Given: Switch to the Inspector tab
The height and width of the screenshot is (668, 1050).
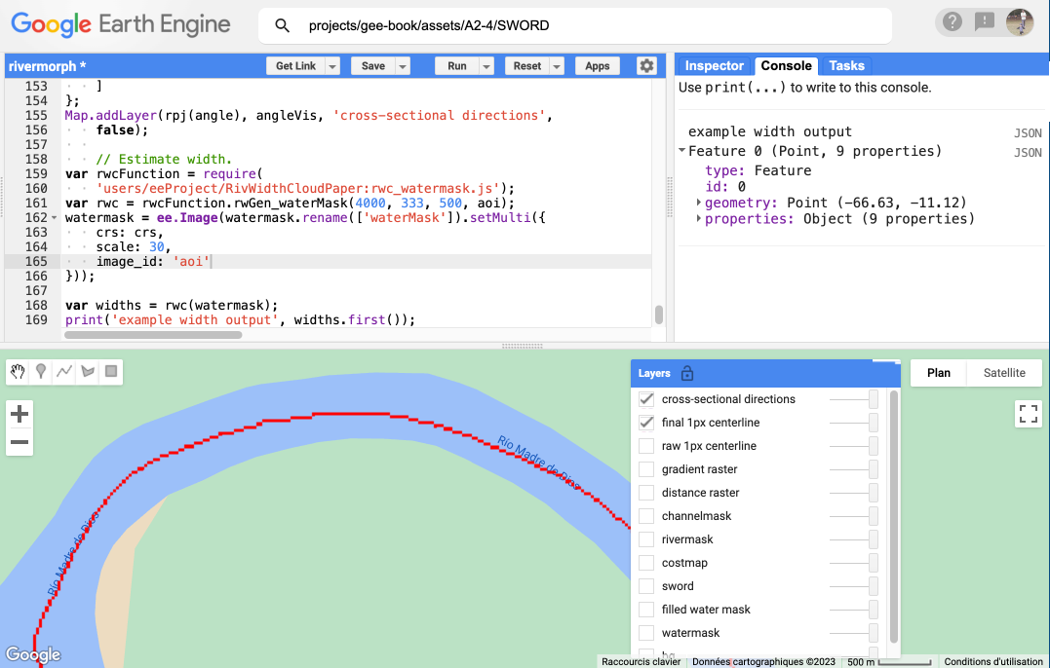Looking at the screenshot, I should click(x=714, y=65).
